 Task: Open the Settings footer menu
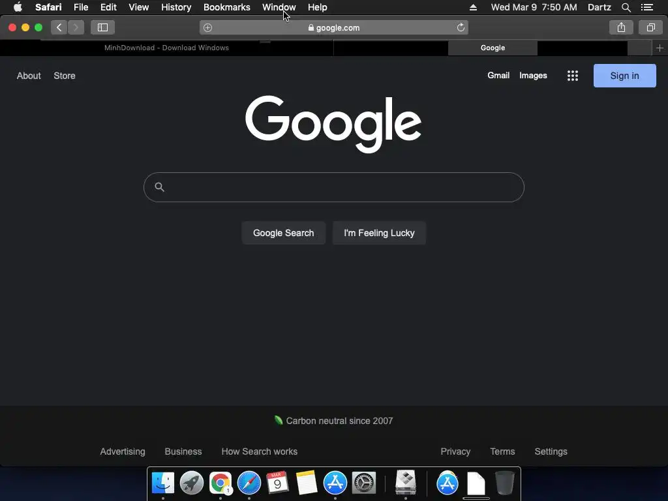click(x=551, y=451)
